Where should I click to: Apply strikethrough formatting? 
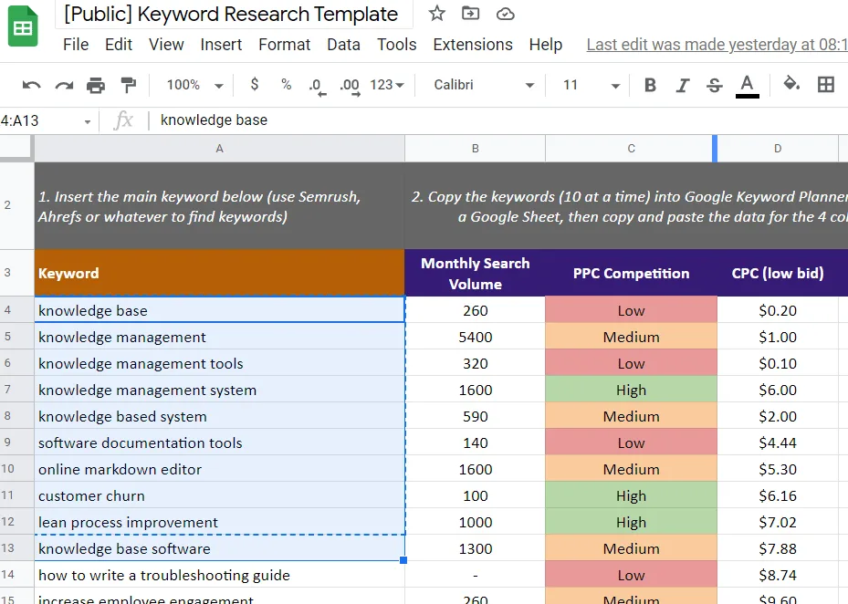(715, 85)
